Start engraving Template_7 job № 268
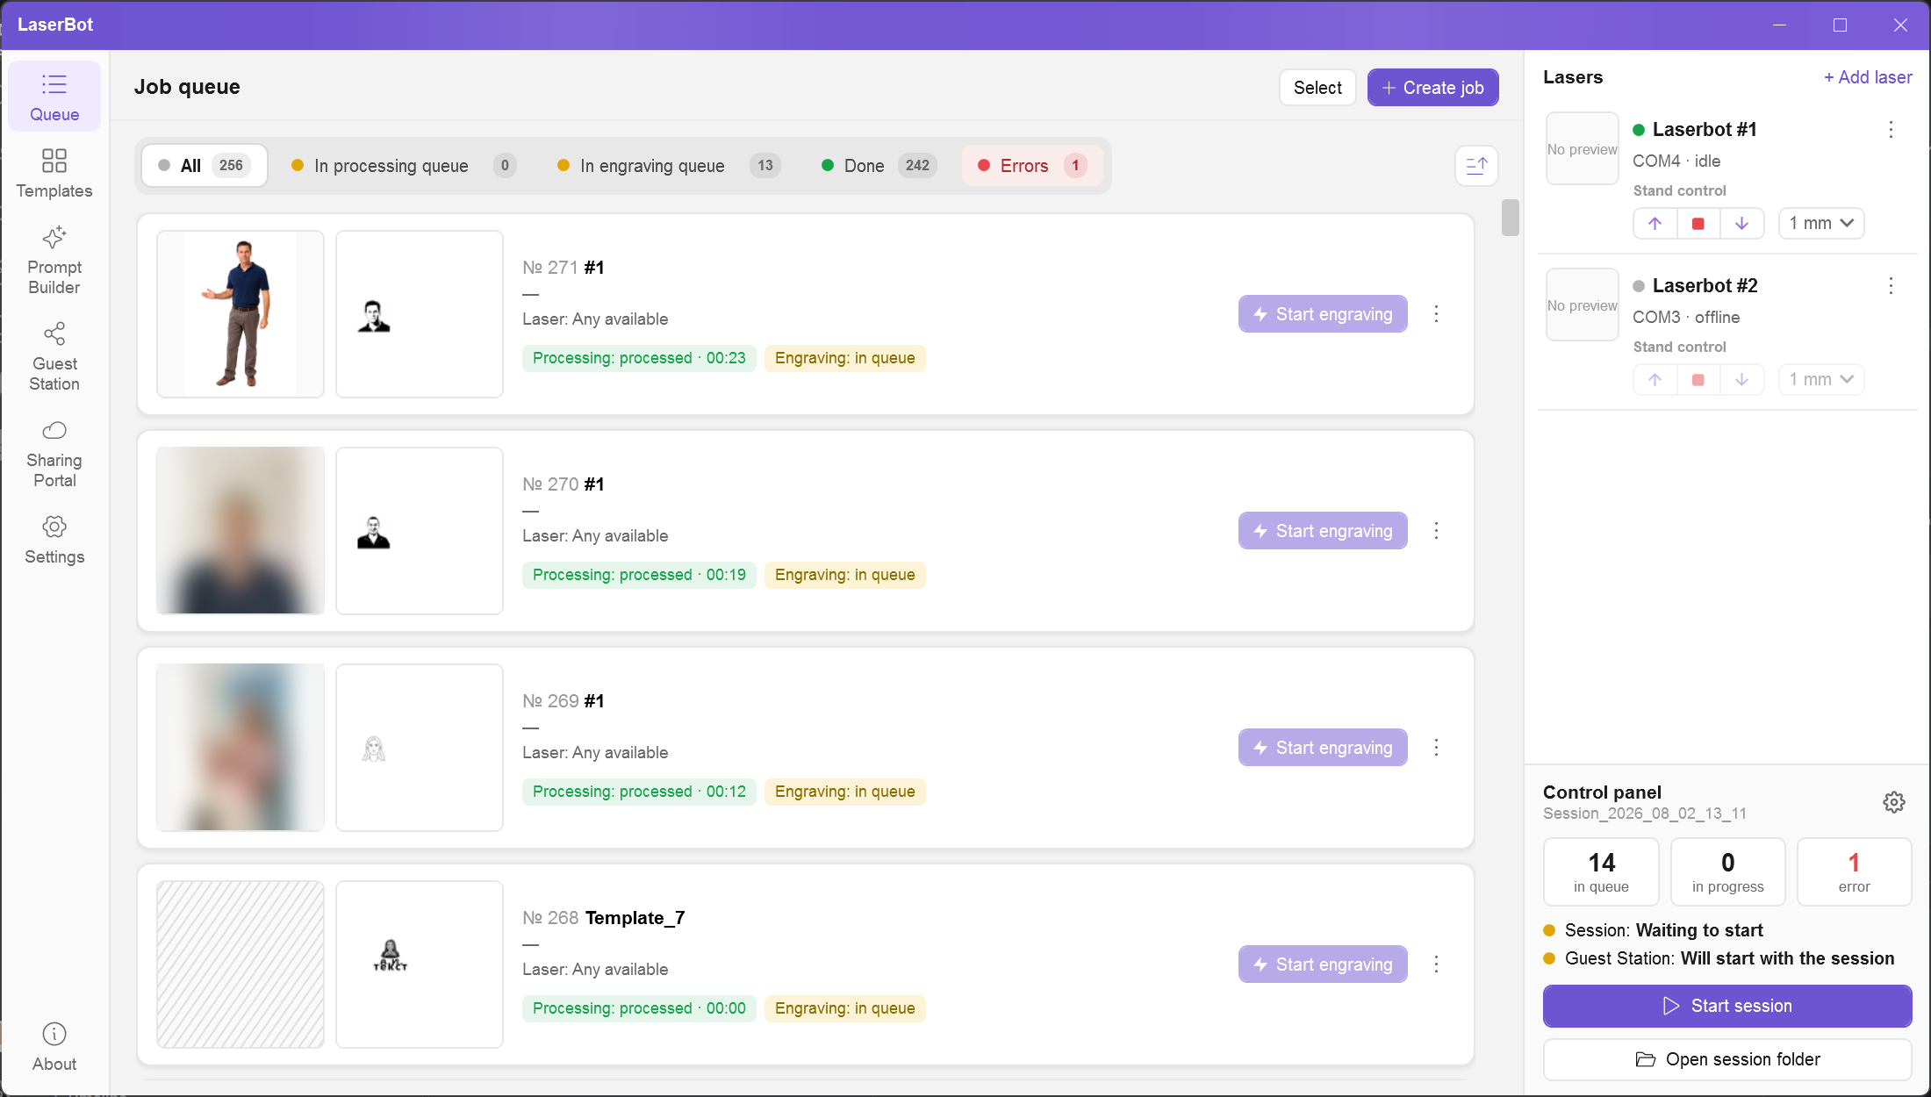 [x=1323, y=964]
